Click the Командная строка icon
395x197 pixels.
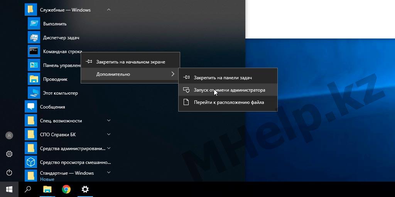click(34, 51)
